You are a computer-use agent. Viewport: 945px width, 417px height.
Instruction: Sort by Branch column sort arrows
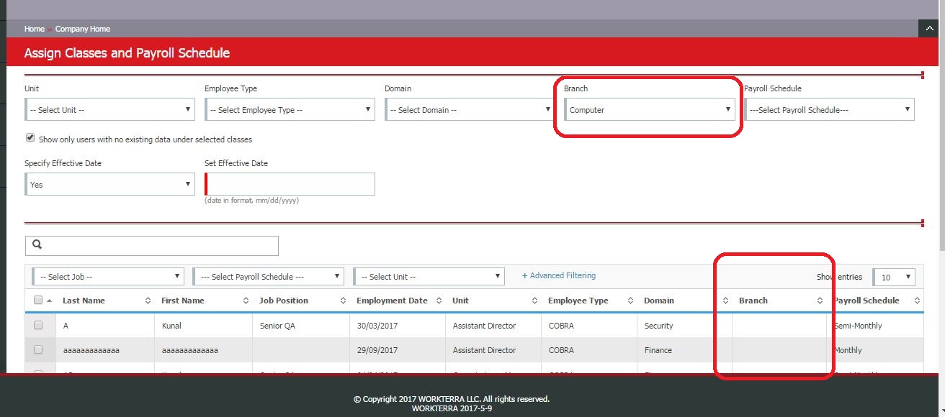click(x=820, y=301)
